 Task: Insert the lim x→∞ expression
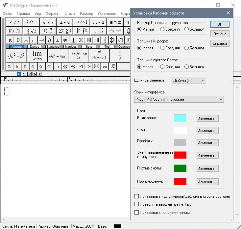tap(37, 56)
